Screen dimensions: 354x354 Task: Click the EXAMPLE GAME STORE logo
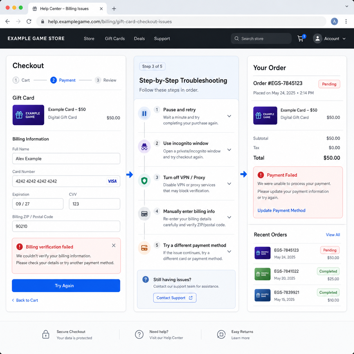[36, 39]
